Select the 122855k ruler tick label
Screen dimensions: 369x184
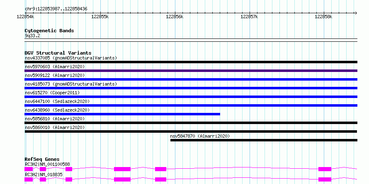coord(100,17)
